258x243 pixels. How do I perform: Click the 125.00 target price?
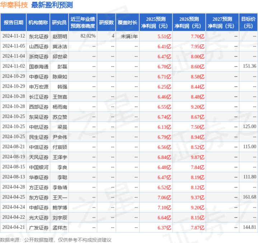[250, 127]
